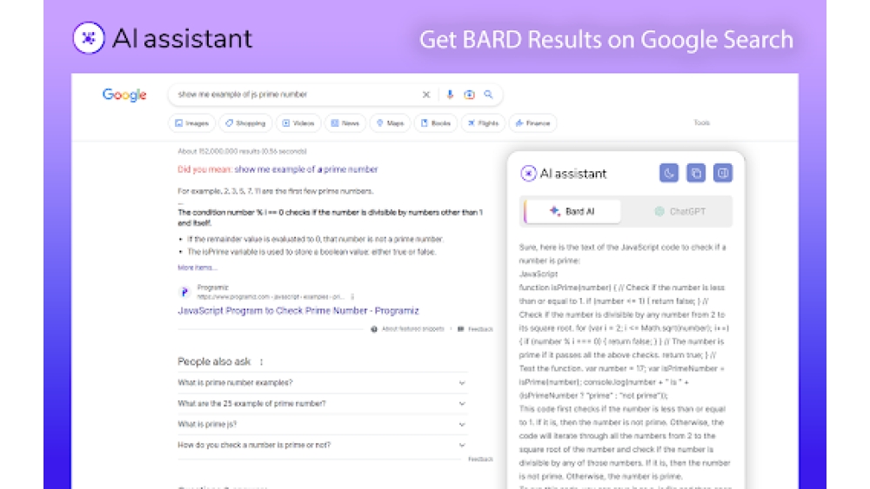
Task: Clear the search query with the X icon
Action: [x=426, y=95]
